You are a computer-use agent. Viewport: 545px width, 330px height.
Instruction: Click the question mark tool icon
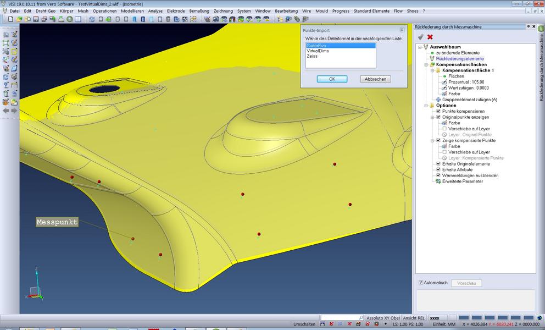[6, 85]
